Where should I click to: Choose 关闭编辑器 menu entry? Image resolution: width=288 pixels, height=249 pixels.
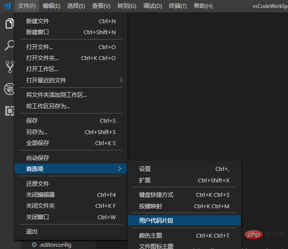click(71, 195)
